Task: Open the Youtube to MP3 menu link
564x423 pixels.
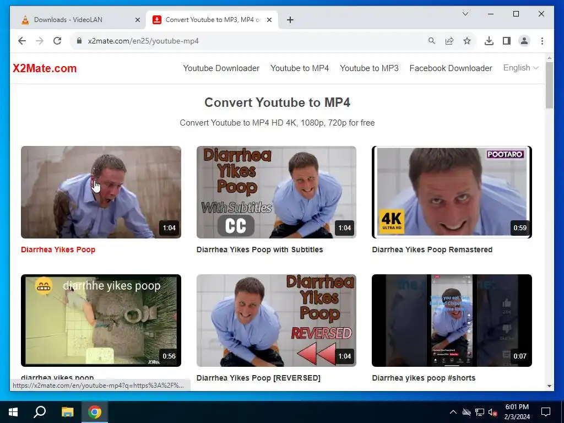Action: 369,68
